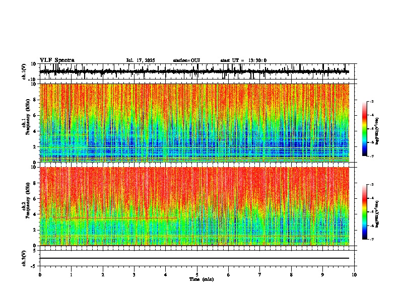The image size is (399, 308).
Task: Click the ch.2 'Frequency (kHz)' axis label
Action: tap(28, 200)
